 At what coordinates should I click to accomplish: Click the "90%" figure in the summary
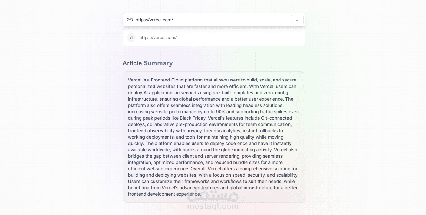(x=220, y=112)
